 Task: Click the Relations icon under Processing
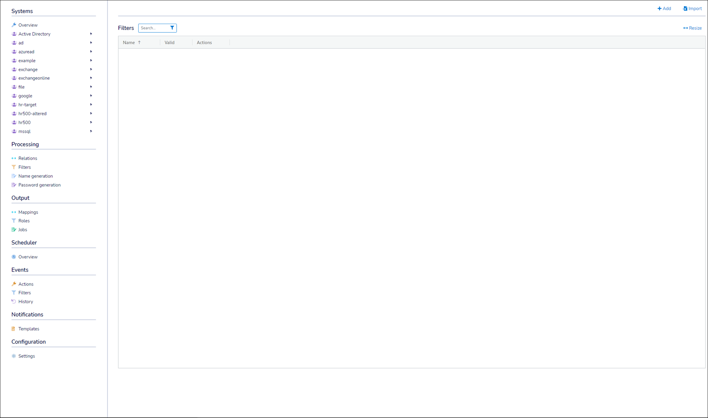pyautogui.click(x=13, y=158)
